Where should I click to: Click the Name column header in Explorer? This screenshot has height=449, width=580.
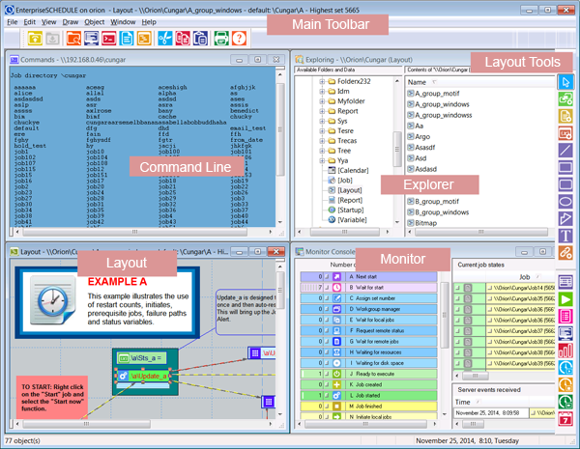[417, 82]
